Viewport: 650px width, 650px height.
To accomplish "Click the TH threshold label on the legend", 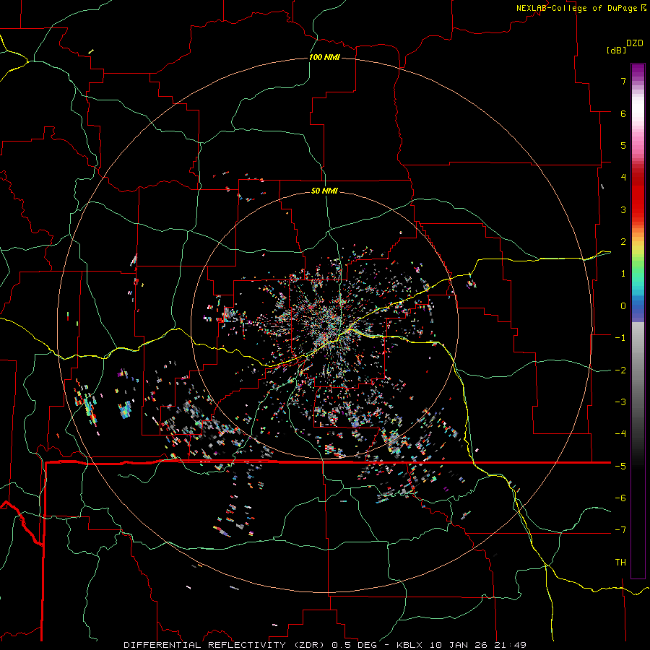I will click(620, 563).
